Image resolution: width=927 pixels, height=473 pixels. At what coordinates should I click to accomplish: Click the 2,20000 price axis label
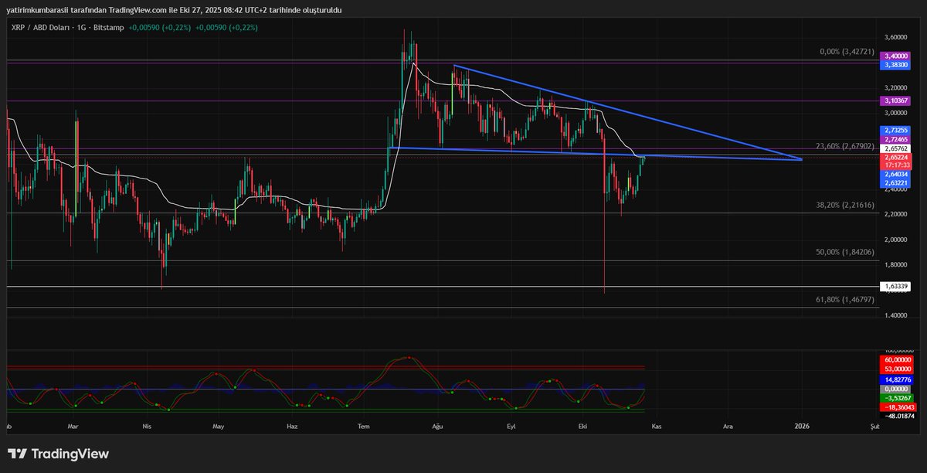897,214
